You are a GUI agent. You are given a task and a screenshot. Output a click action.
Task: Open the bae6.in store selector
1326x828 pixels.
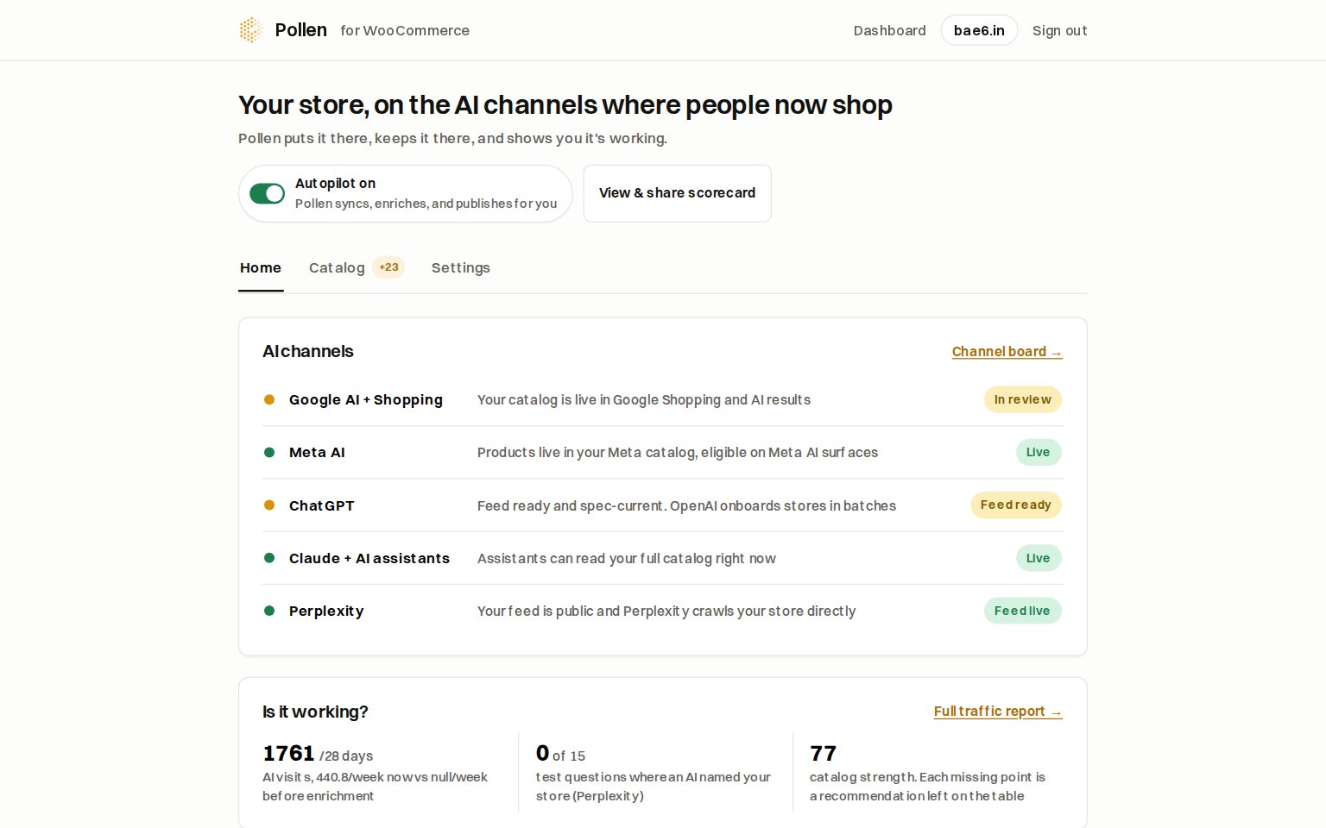tap(979, 30)
